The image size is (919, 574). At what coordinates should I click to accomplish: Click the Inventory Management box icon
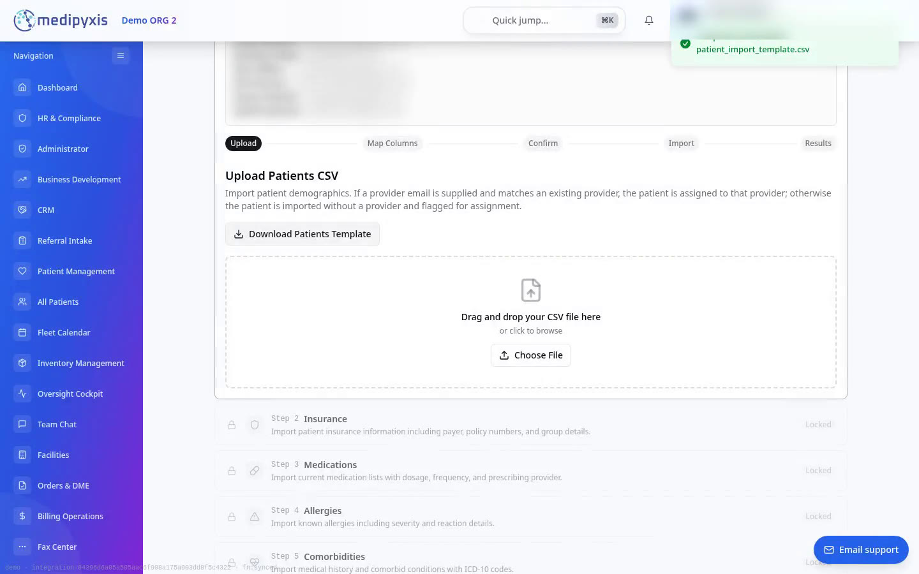click(22, 363)
